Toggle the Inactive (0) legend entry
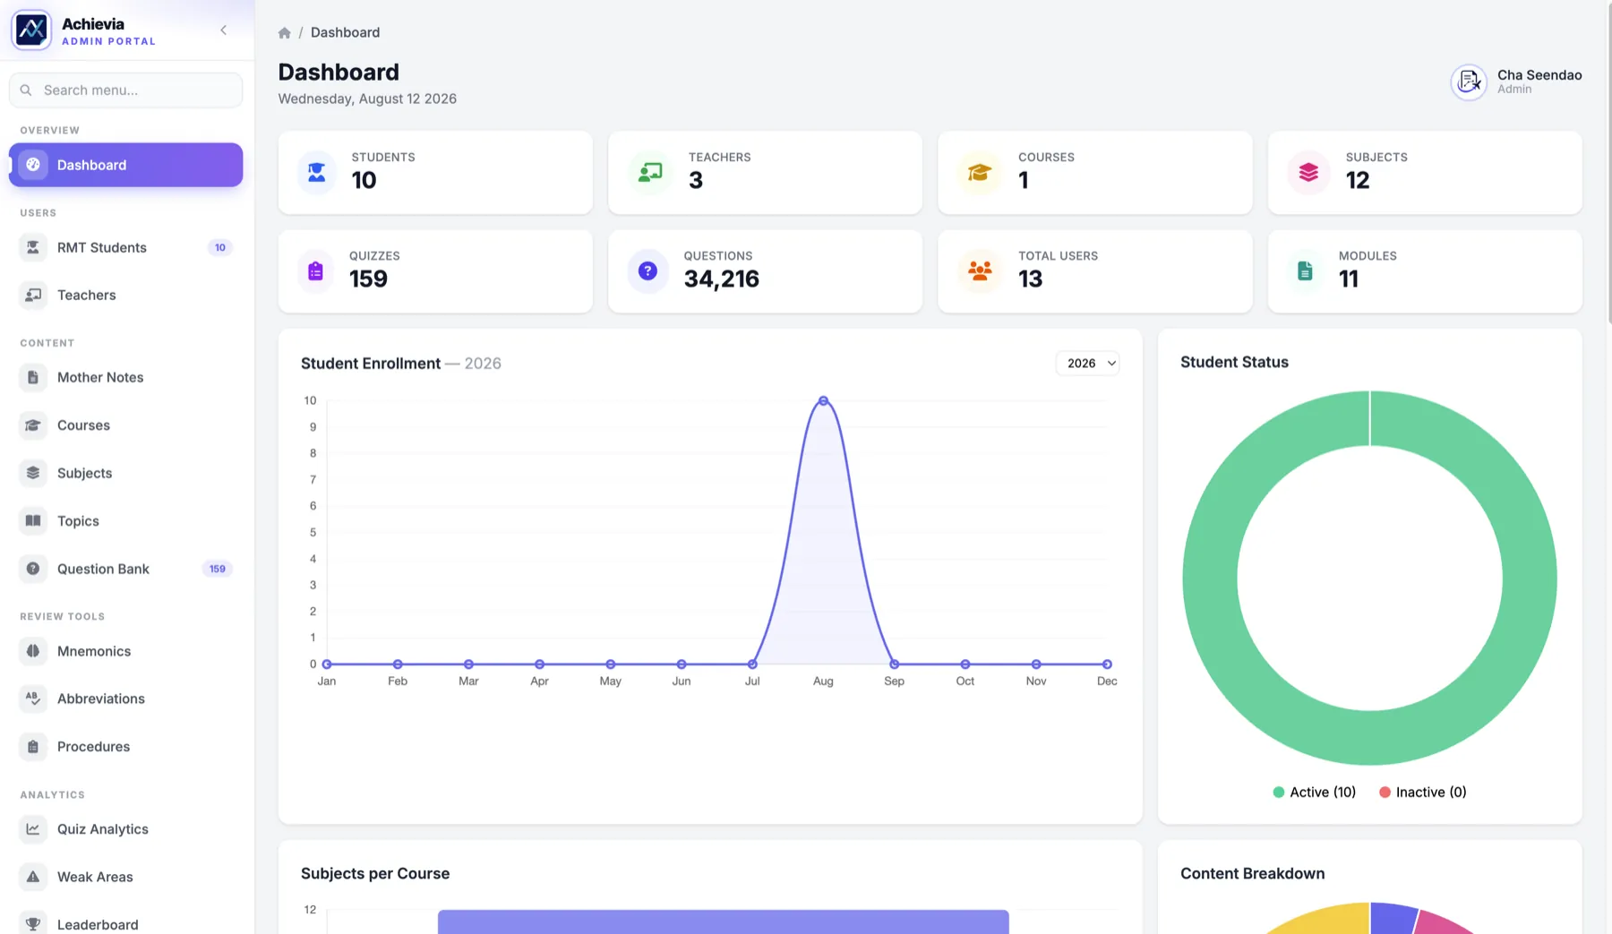 coord(1423,793)
